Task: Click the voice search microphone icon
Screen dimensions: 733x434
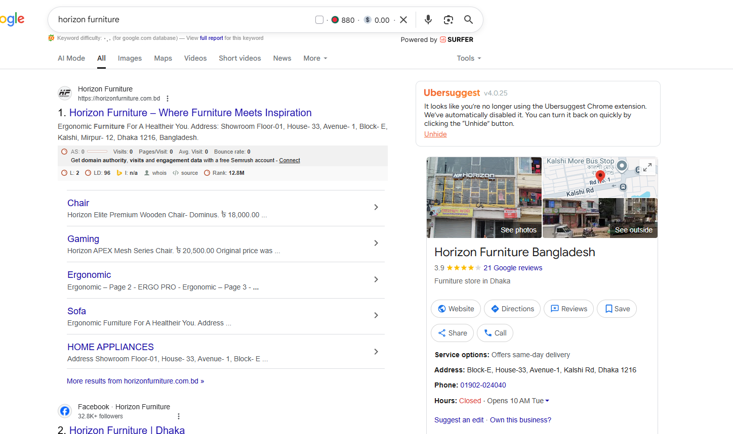Action: pyautogui.click(x=428, y=20)
